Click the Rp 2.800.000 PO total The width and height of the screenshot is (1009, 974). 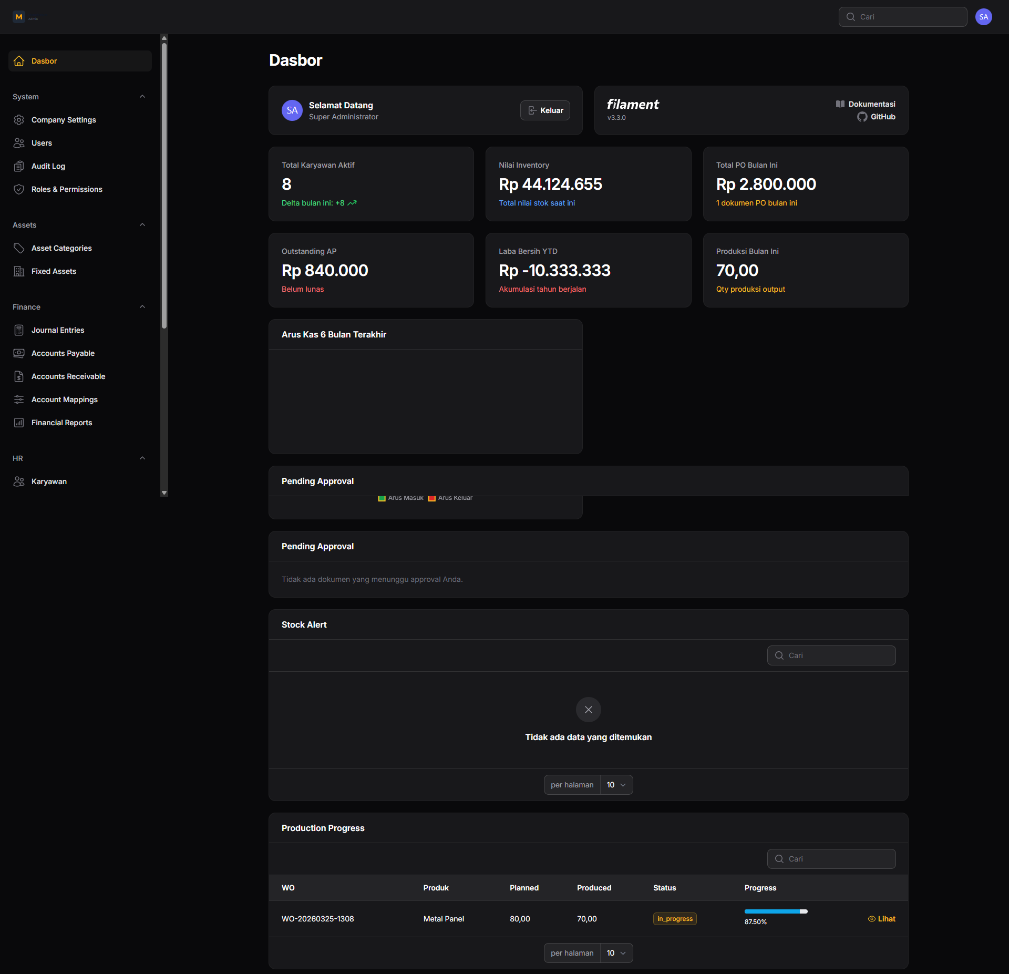tap(766, 184)
